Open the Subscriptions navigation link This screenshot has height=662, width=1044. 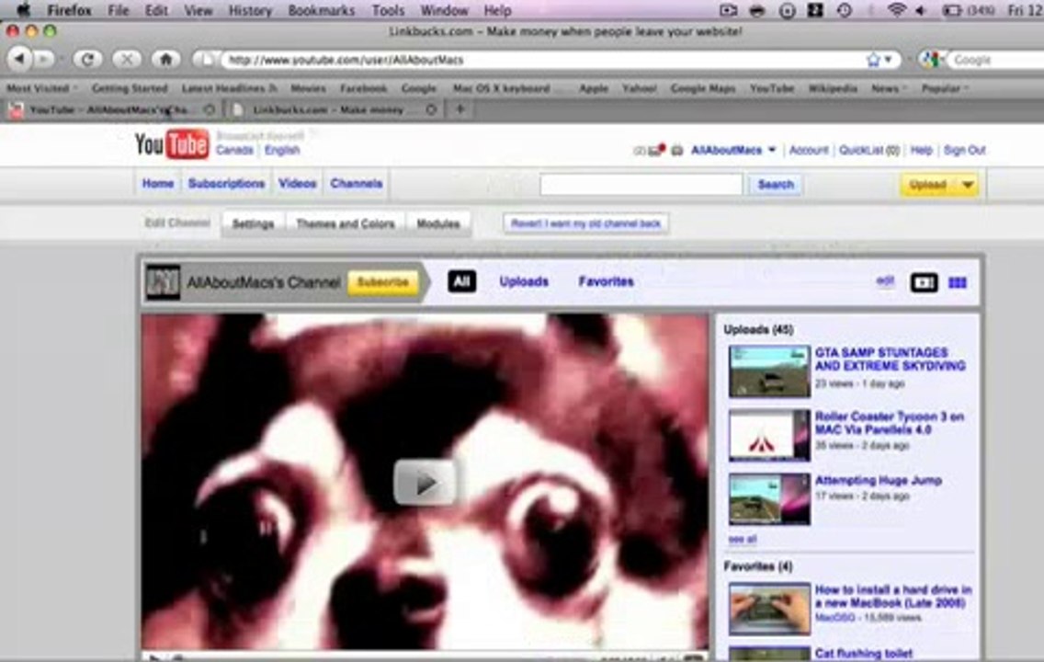226,183
